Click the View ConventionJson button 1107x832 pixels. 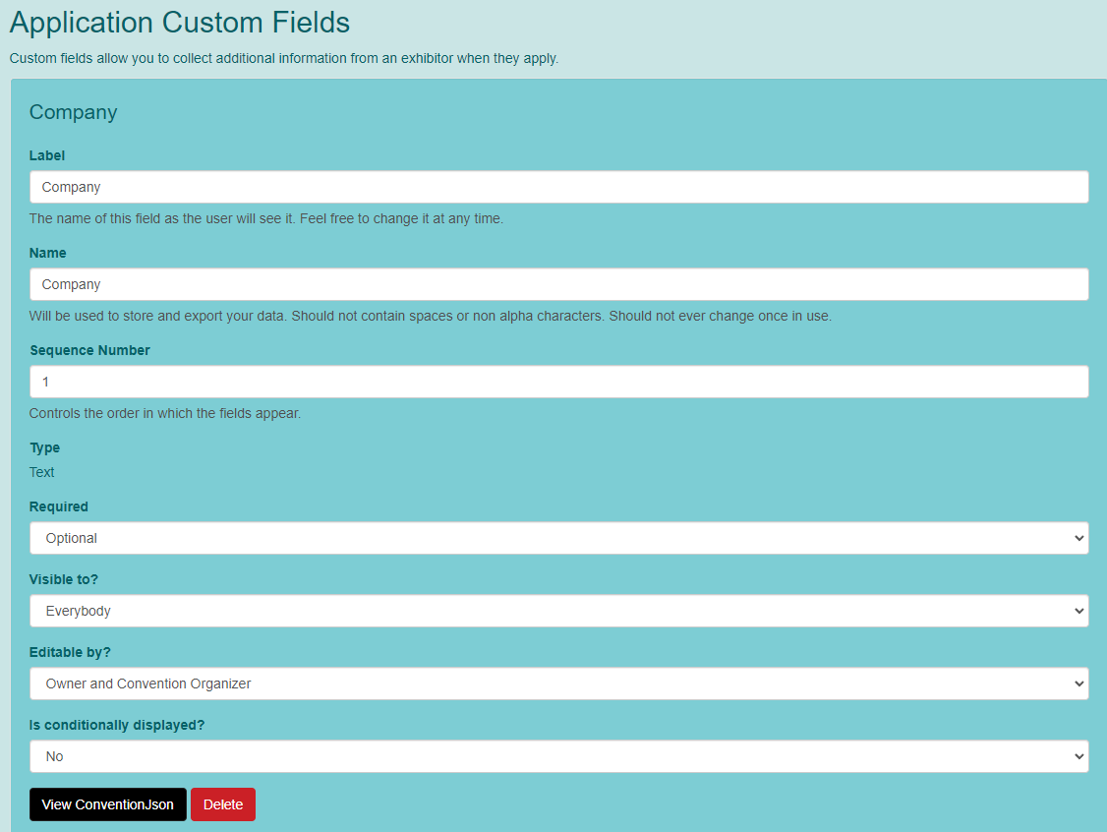point(108,804)
